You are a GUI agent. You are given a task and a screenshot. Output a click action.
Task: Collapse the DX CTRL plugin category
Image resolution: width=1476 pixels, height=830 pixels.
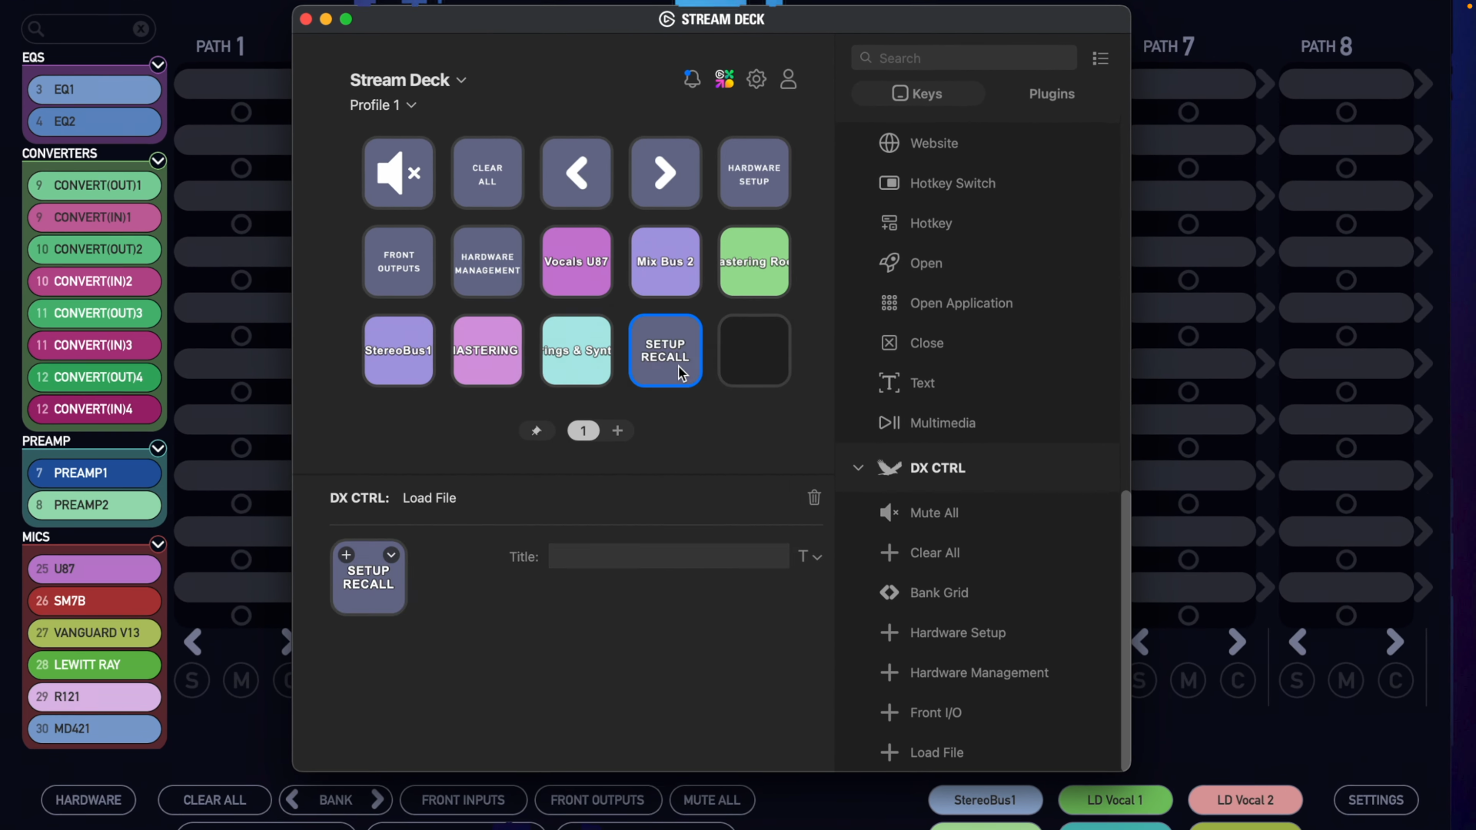coord(858,468)
